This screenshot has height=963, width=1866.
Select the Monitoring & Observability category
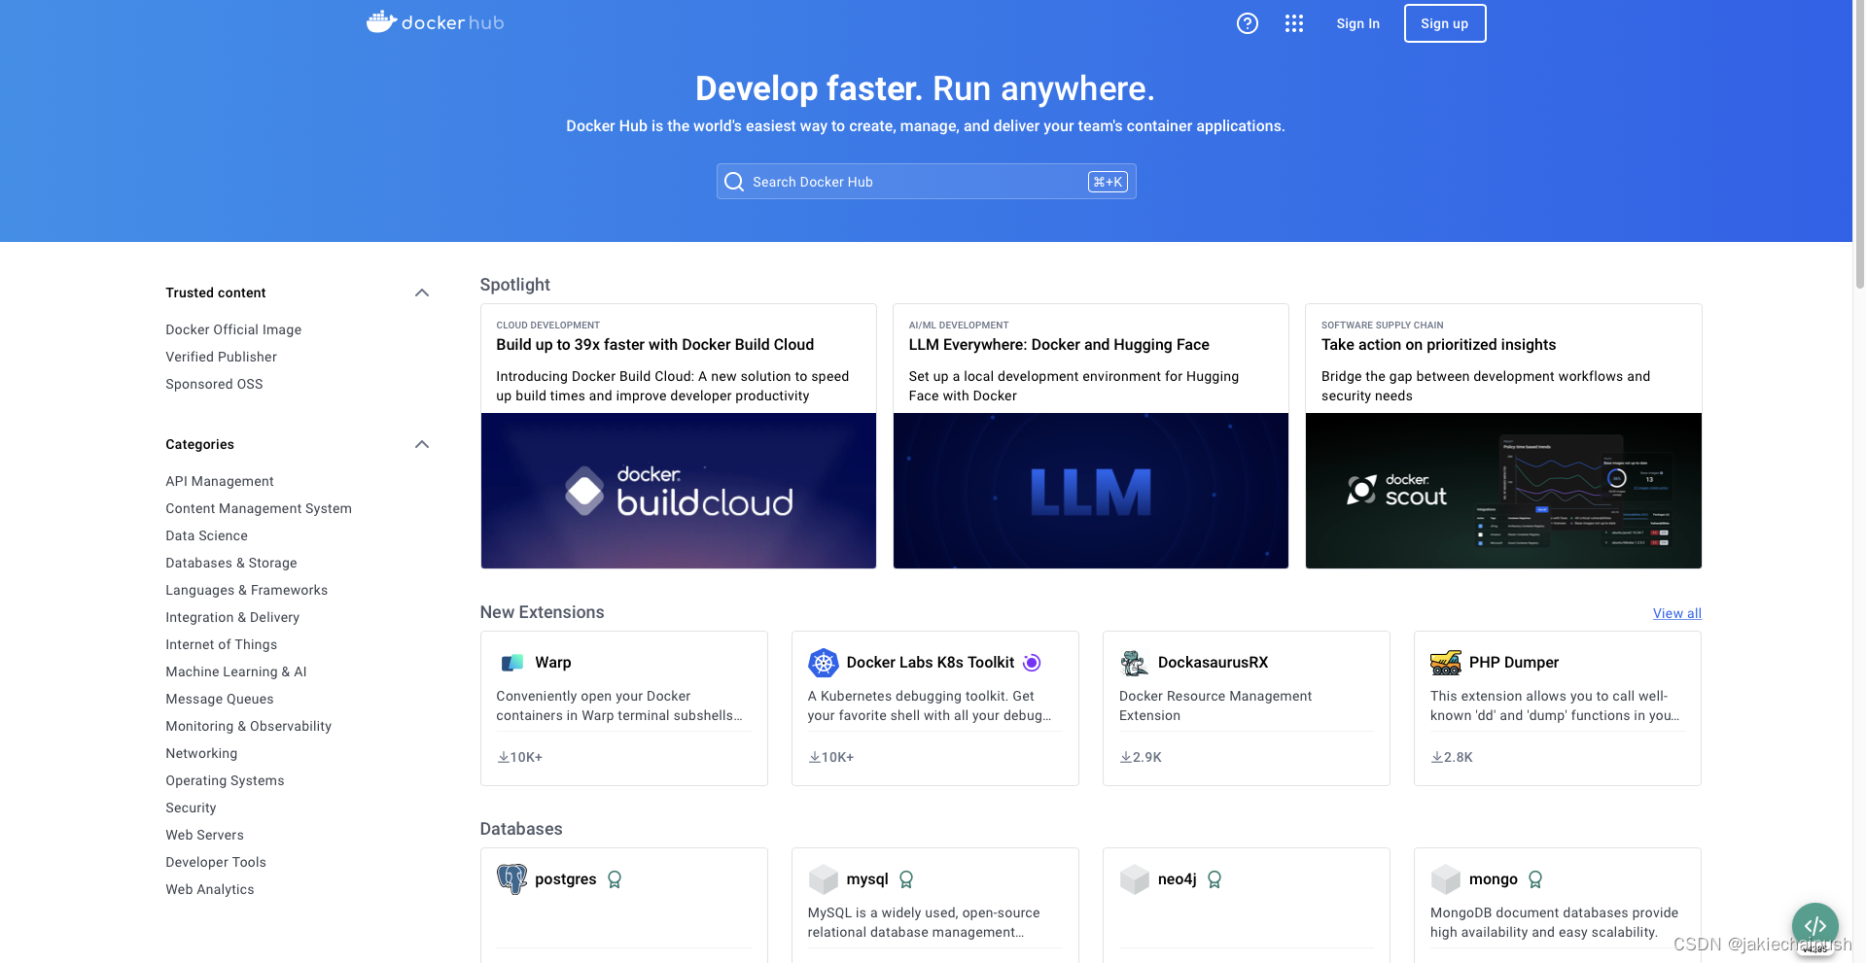pyautogui.click(x=248, y=726)
